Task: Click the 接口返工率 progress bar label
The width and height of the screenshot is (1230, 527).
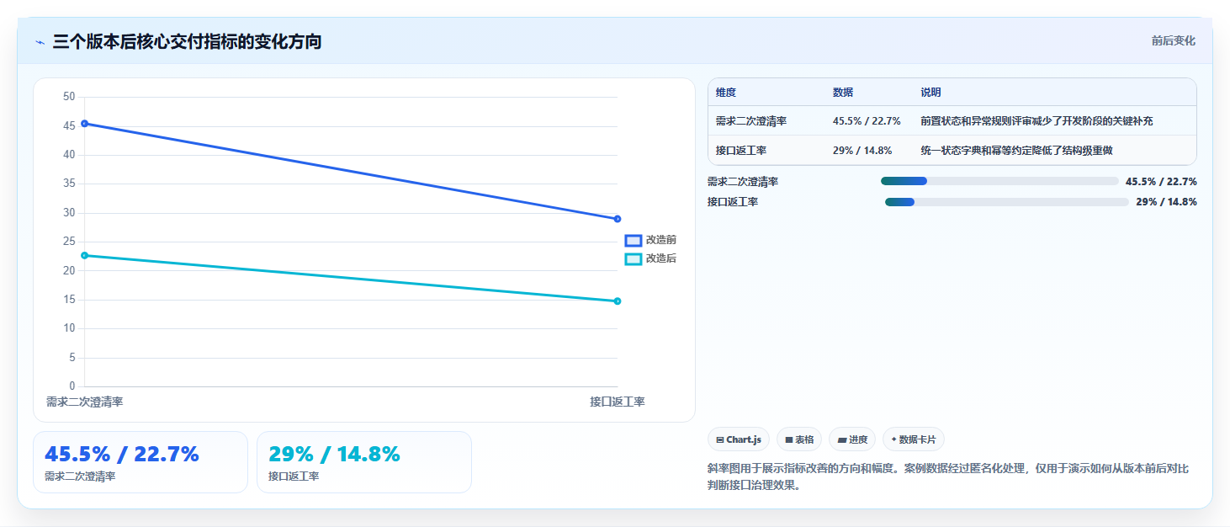Action: [x=732, y=202]
